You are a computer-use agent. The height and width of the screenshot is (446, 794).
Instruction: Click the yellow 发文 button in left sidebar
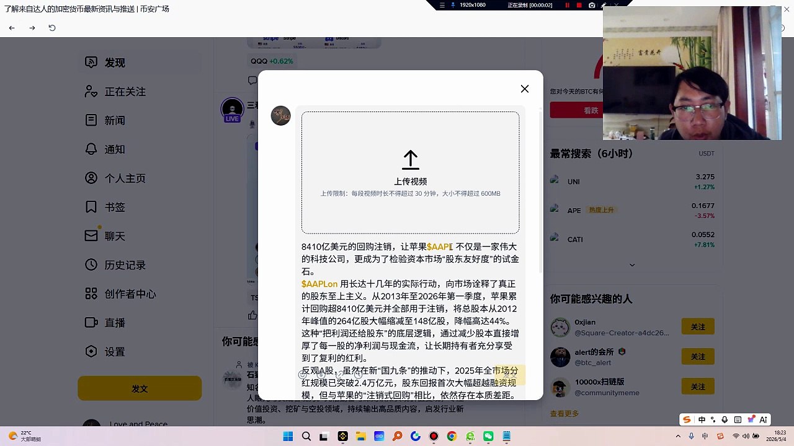pyautogui.click(x=140, y=388)
